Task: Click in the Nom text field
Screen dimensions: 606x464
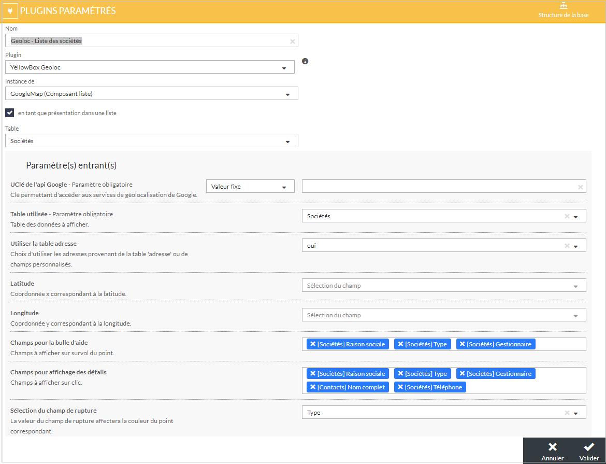Action: (148, 41)
